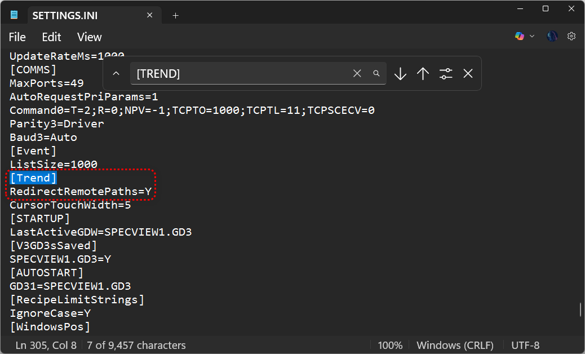Open the File menu
Image resolution: width=585 pixels, height=354 pixels.
17,37
